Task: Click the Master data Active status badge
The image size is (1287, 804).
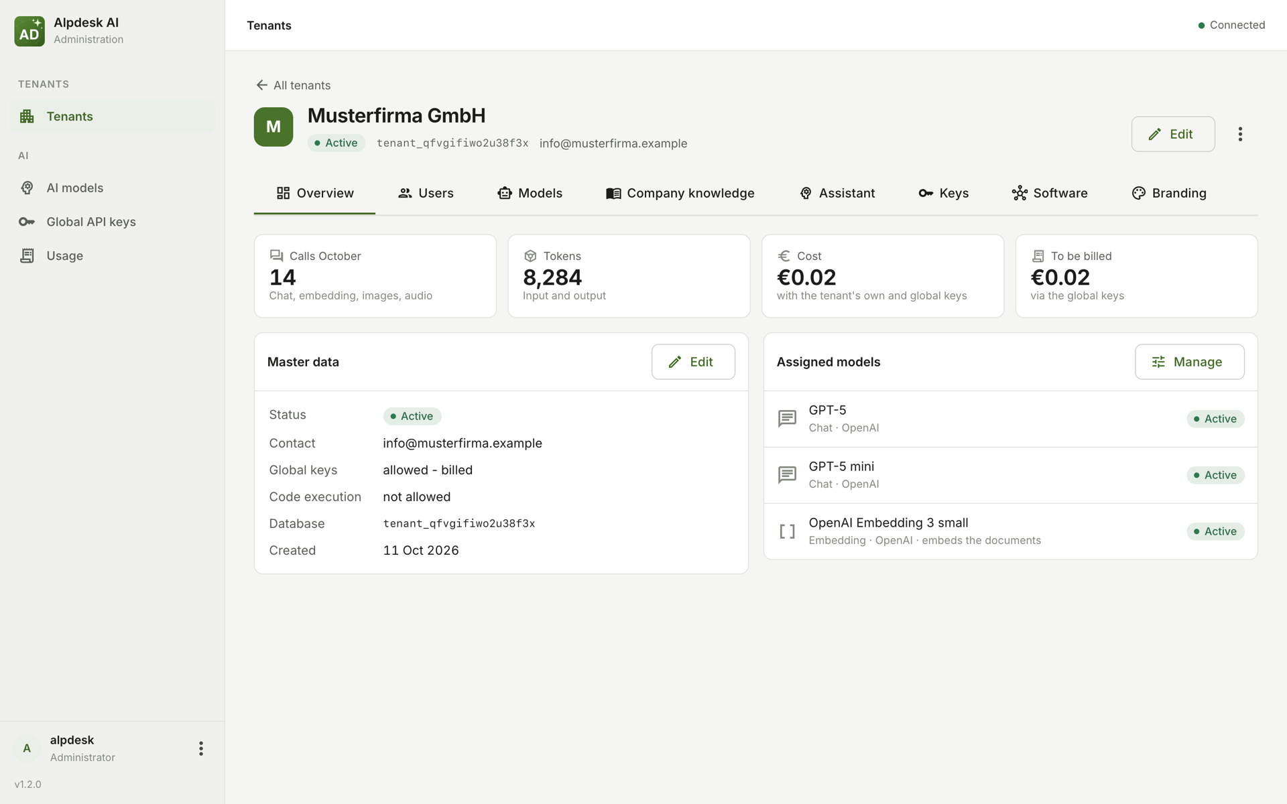Action: [x=412, y=416]
